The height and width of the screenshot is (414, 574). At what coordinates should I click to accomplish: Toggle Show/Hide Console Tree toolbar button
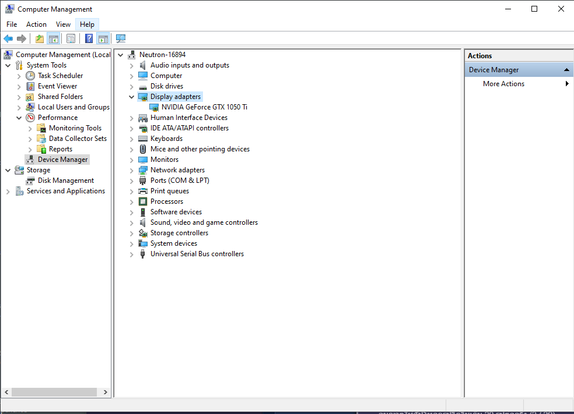(x=53, y=39)
